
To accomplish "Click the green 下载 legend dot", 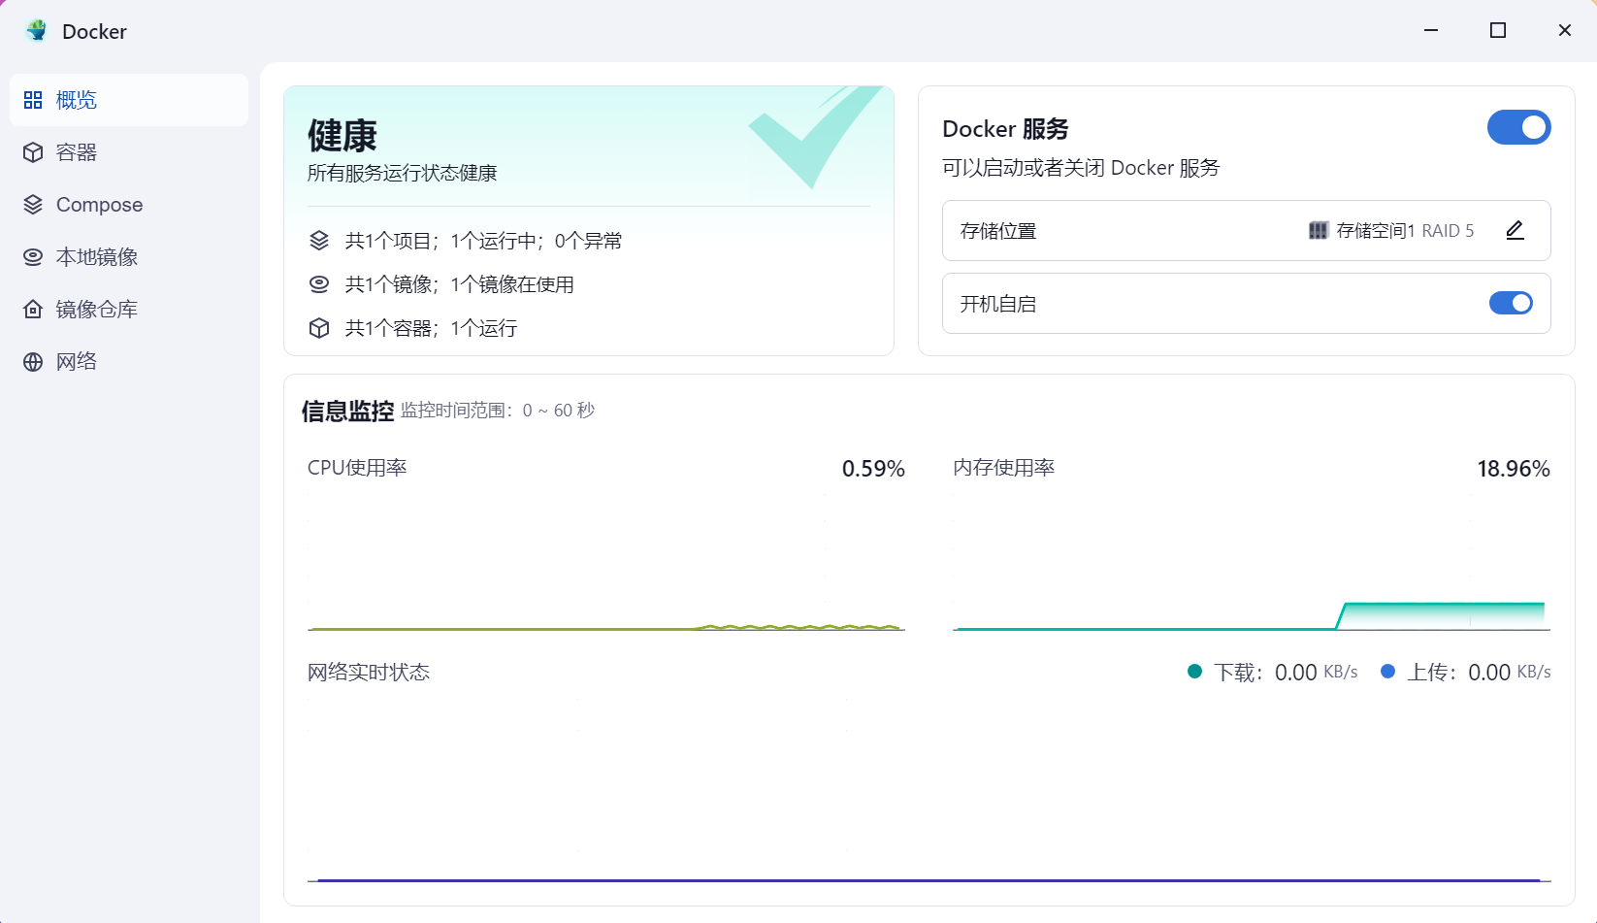I will [1194, 672].
